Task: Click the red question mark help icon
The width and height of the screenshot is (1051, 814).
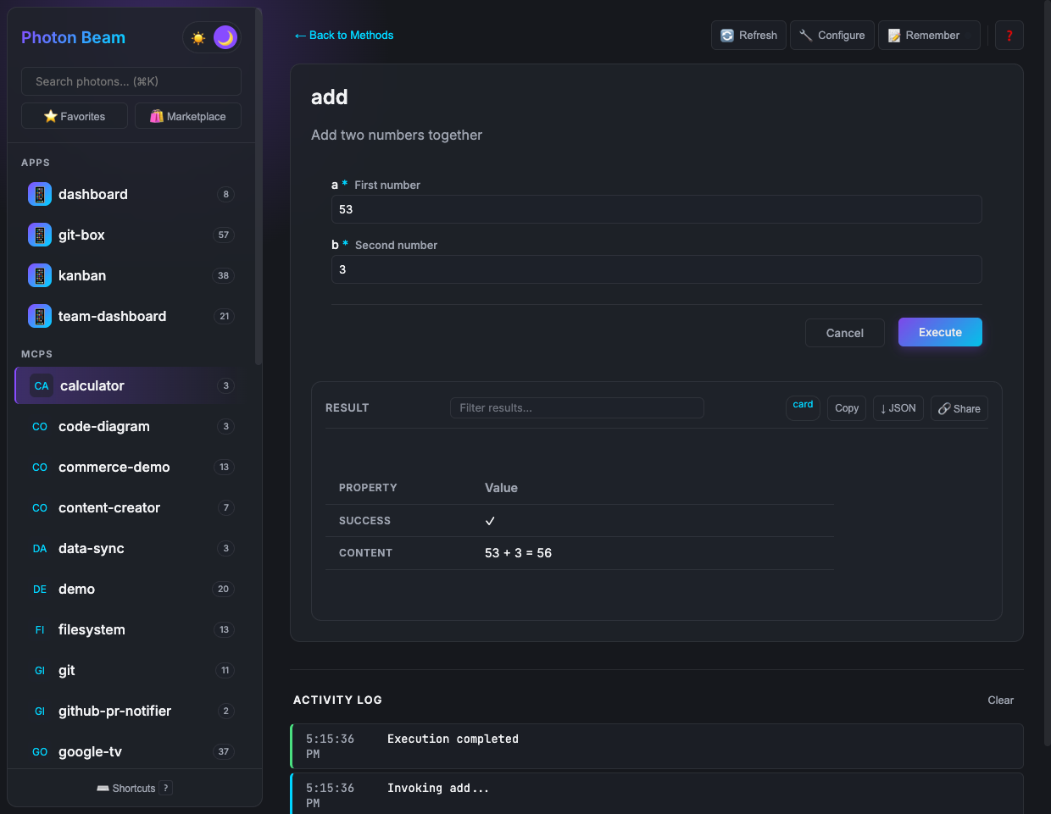Action: point(1009,36)
